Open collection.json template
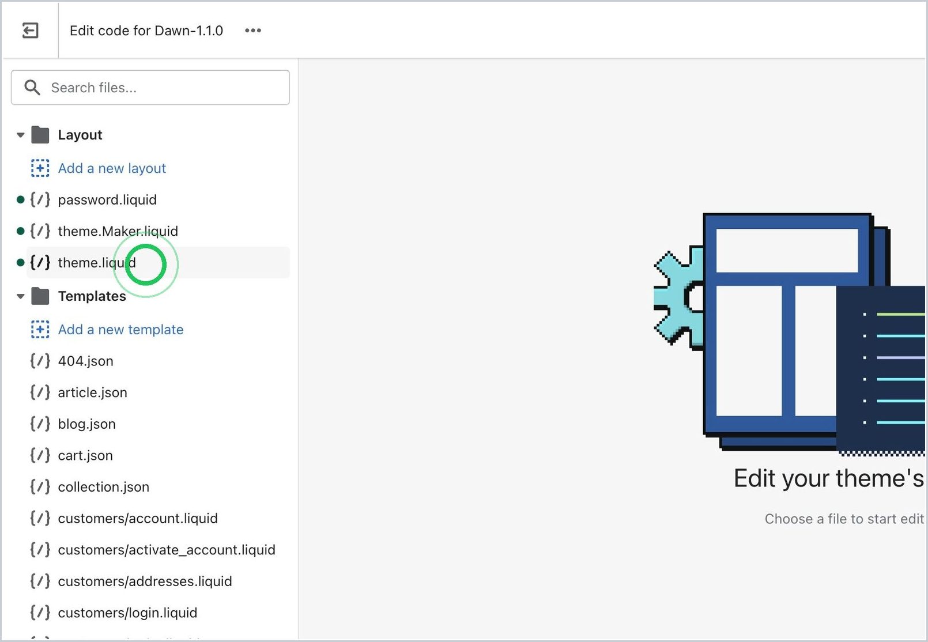 (104, 487)
